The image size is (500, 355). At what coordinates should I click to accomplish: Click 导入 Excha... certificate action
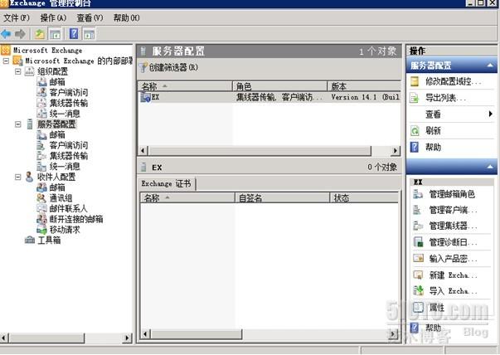452,291
